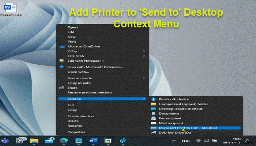Viewport: 256px width, 146px height.
Task: Choose Open in the context menu
Action: click(x=72, y=27)
